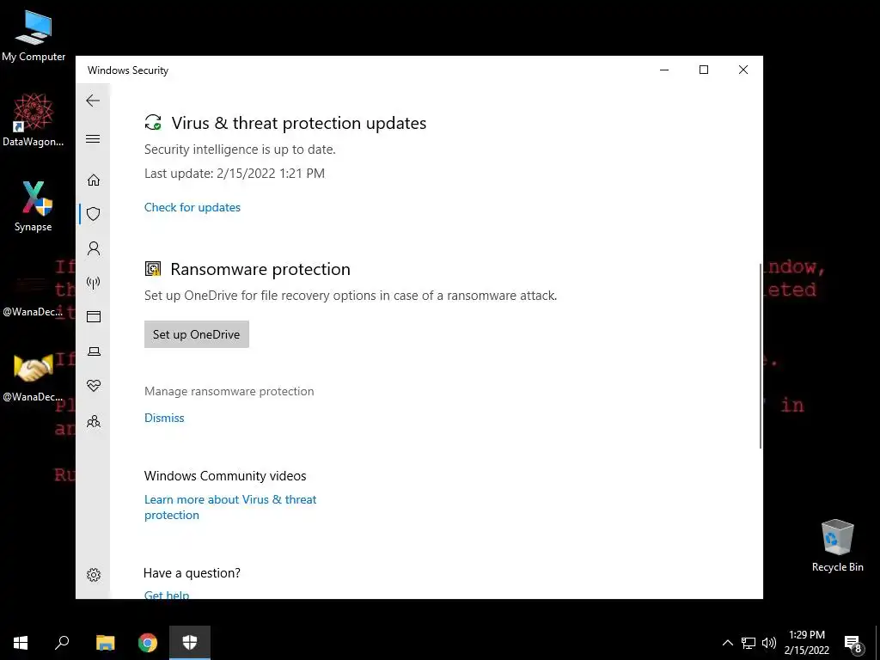880x660 pixels.
Task: Open Device performance & health heart icon
Action: (x=94, y=386)
